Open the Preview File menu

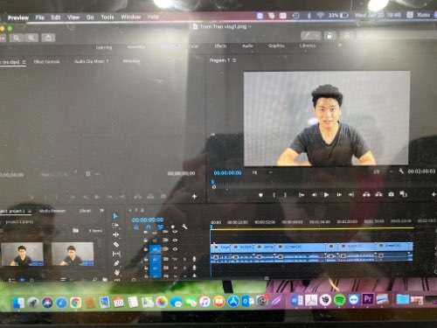pos(39,17)
